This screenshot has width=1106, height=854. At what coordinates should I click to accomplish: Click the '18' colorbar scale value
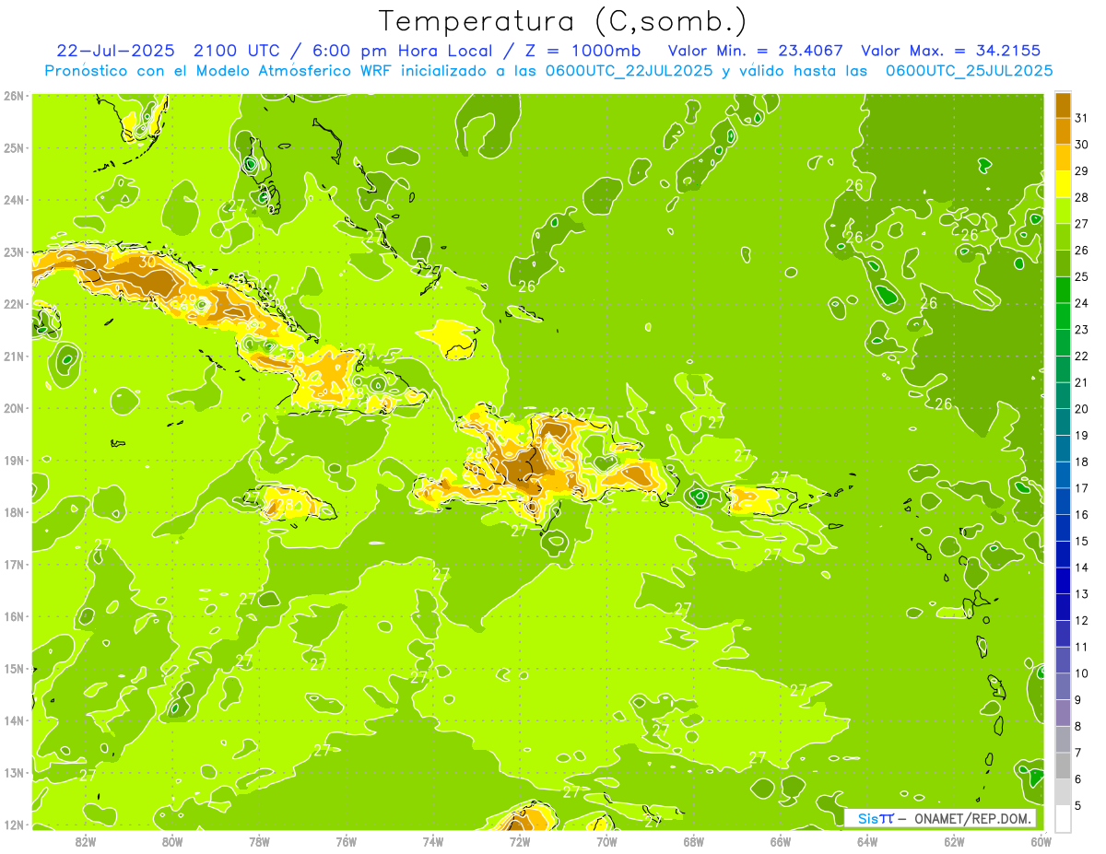(1082, 462)
